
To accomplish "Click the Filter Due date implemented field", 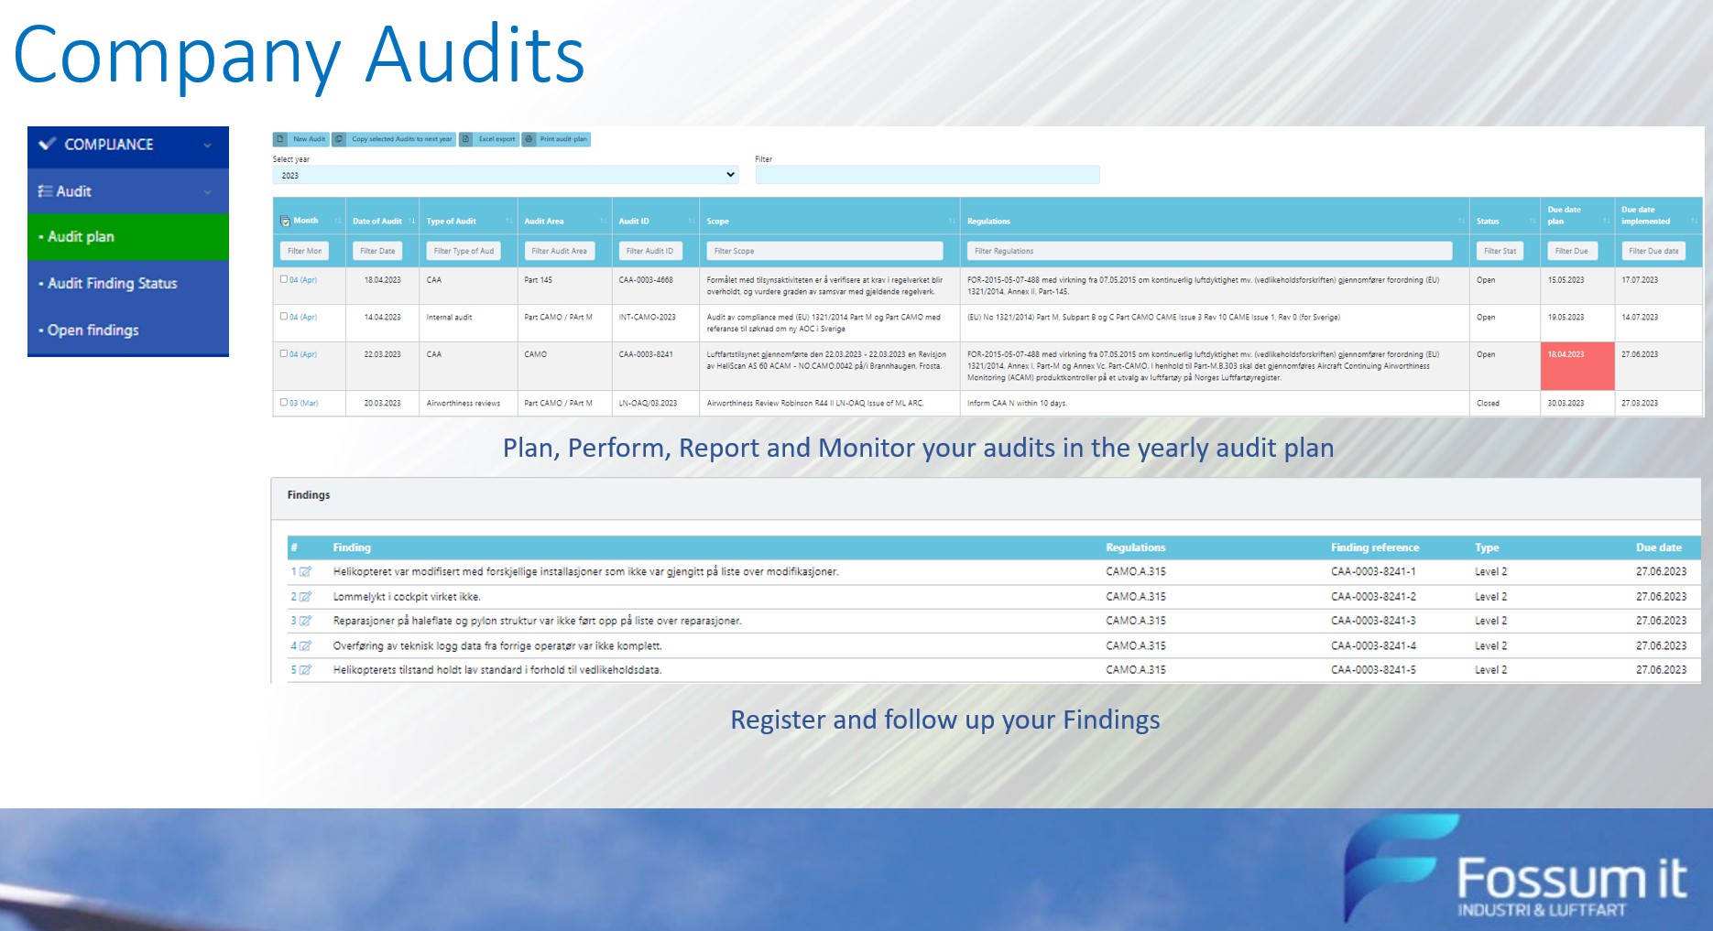I will pos(1654,251).
